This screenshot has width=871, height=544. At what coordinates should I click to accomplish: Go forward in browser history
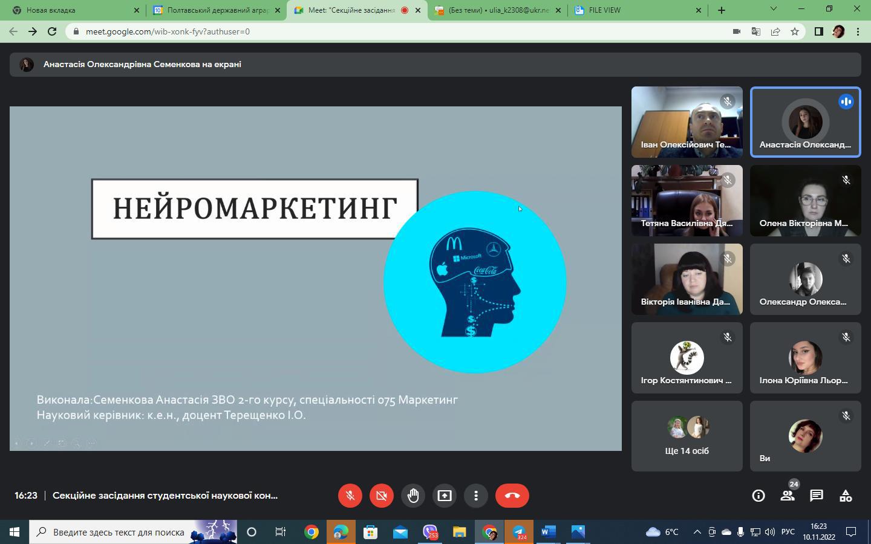click(x=33, y=31)
